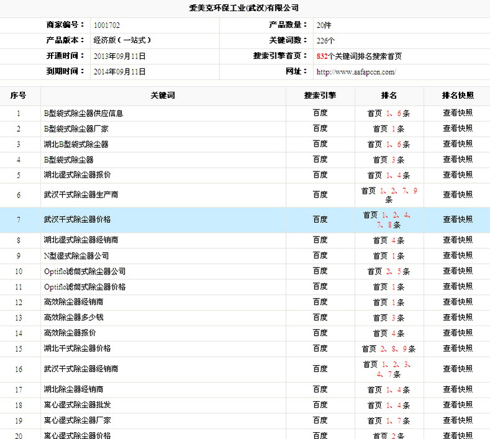Select keyword 湖北B型袋式除尘器
The height and width of the screenshot is (439, 490).
76,145
